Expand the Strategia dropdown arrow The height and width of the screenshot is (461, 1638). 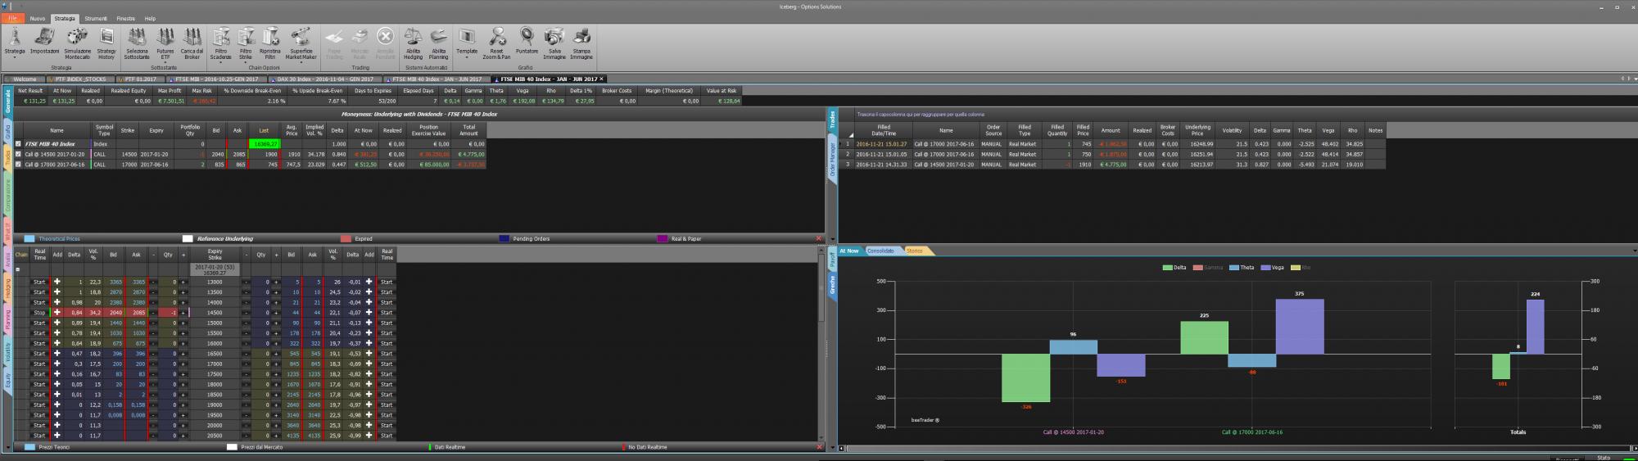pos(15,58)
